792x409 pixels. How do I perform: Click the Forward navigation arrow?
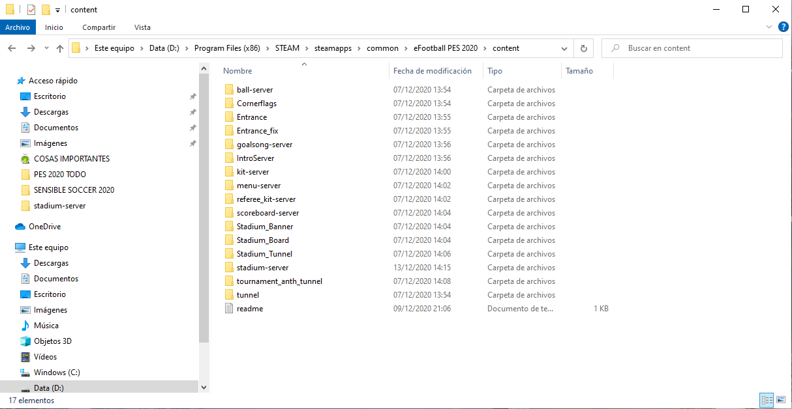click(31, 48)
